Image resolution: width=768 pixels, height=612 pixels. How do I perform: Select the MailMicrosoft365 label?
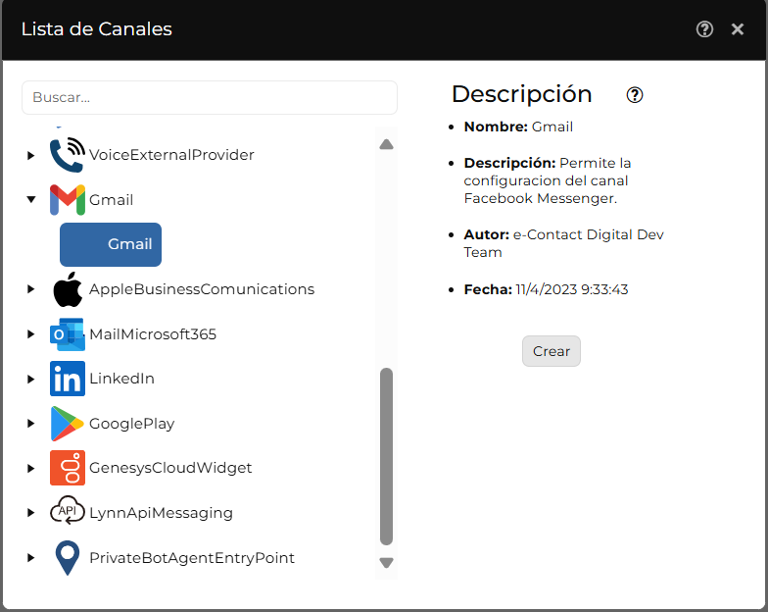pyautogui.click(x=153, y=334)
